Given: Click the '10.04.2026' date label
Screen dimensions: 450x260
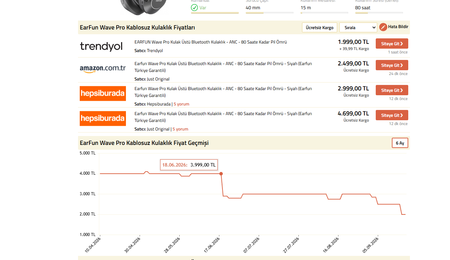Looking at the screenshot, I should coord(93,245).
